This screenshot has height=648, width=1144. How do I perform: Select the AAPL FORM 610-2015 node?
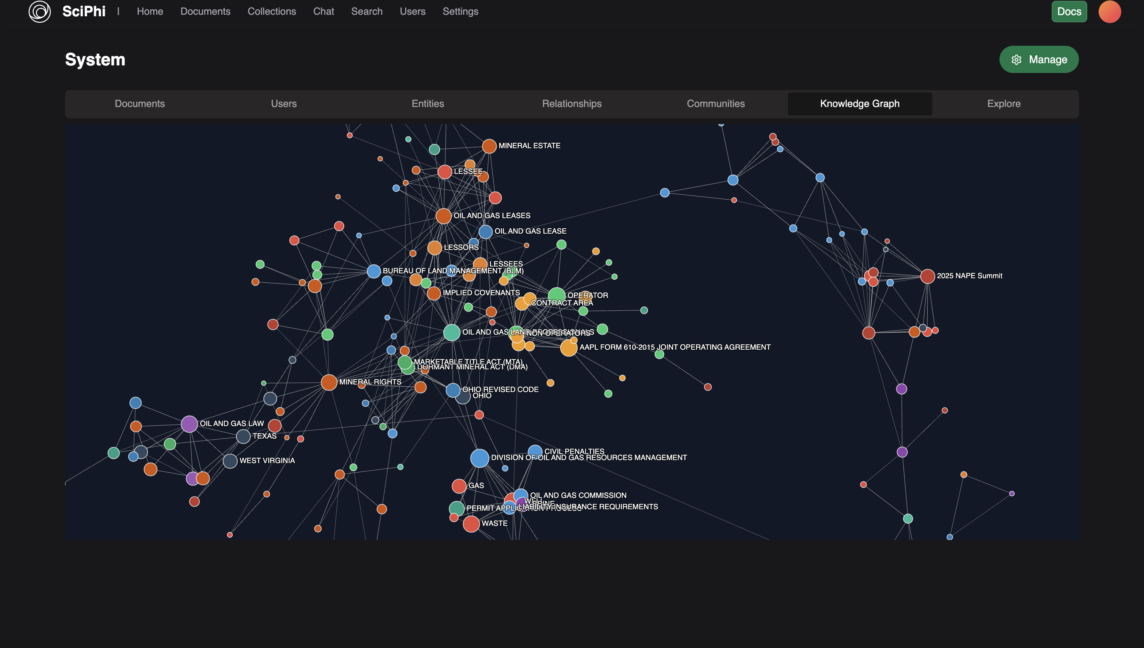point(568,348)
